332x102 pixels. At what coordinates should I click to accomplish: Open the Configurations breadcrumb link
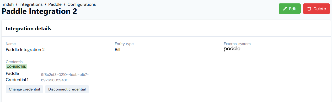tap(82, 4)
